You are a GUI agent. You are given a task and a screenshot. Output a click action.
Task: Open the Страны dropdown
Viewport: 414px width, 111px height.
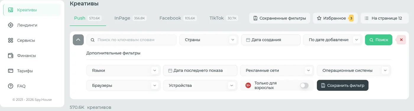coord(209,40)
